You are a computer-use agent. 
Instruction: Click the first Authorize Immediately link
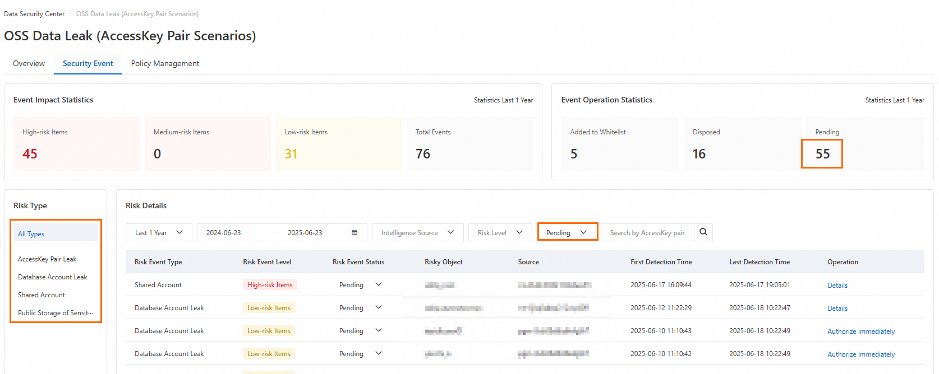861,331
